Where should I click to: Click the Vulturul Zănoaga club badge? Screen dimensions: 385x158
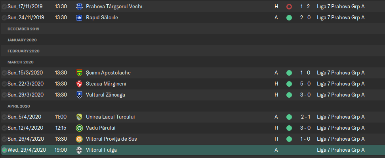coord(79,95)
